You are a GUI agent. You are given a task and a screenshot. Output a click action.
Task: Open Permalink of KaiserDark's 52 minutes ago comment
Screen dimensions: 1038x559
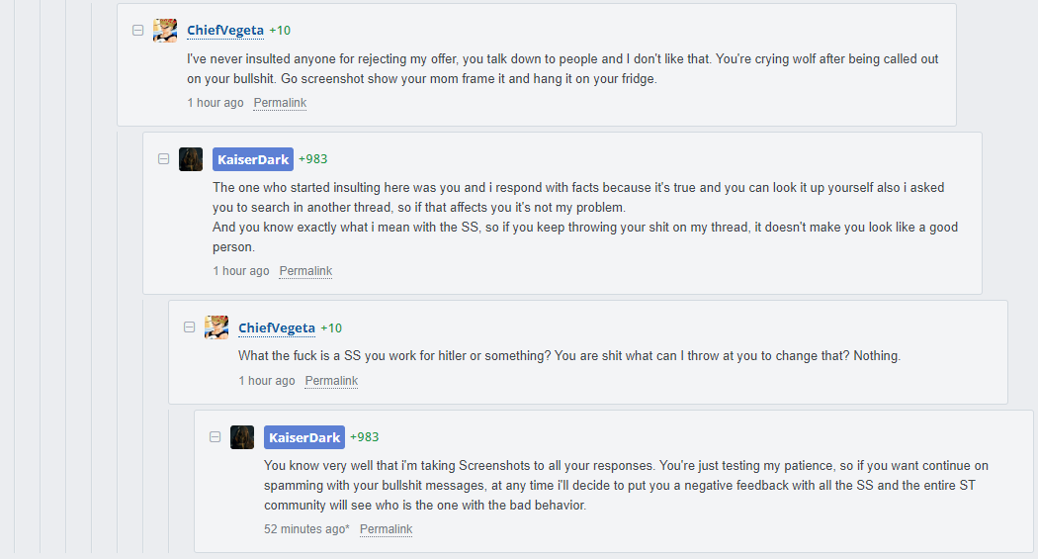coord(386,529)
